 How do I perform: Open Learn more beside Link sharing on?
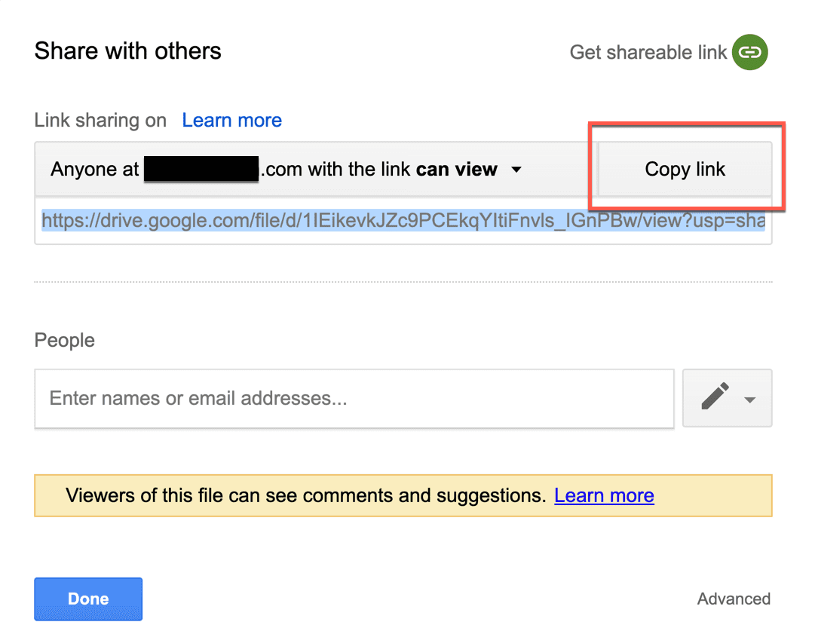pos(231,121)
